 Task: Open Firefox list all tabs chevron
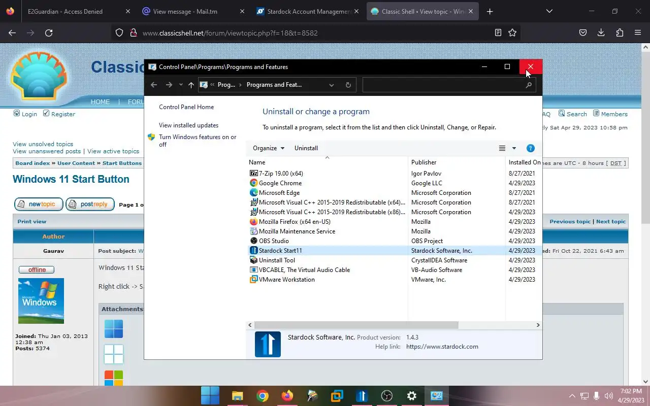pos(549,11)
